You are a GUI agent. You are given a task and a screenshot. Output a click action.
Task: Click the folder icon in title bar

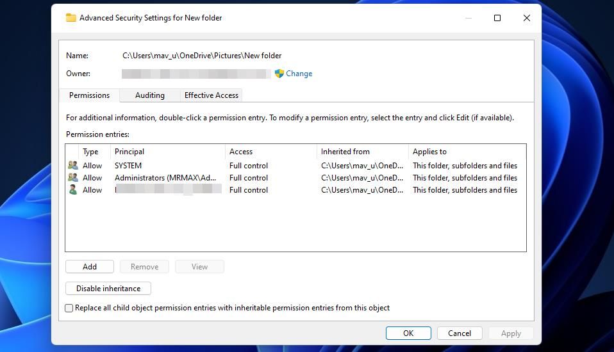pyautogui.click(x=71, y=18)
